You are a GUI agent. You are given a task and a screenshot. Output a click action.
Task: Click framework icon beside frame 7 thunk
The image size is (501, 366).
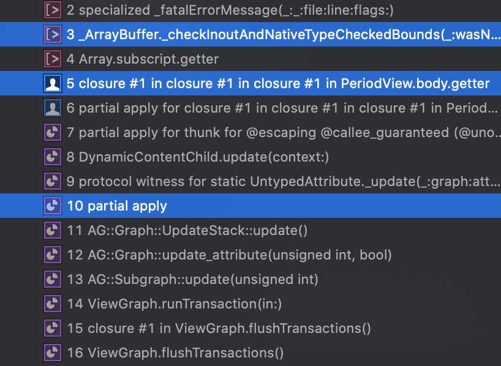[x=53, y=133]
